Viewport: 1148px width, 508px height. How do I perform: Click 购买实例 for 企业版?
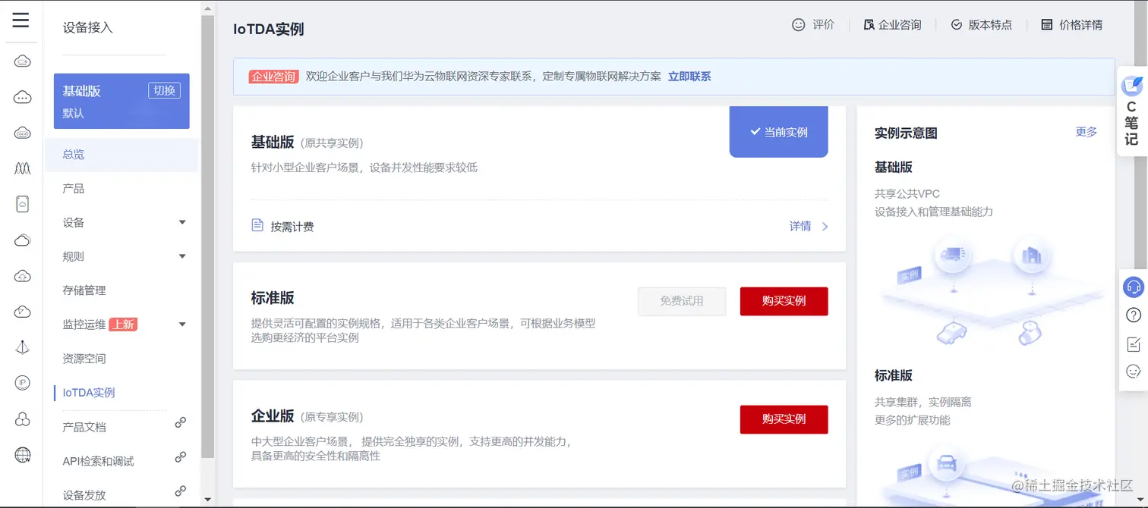(x=784, y=419)
